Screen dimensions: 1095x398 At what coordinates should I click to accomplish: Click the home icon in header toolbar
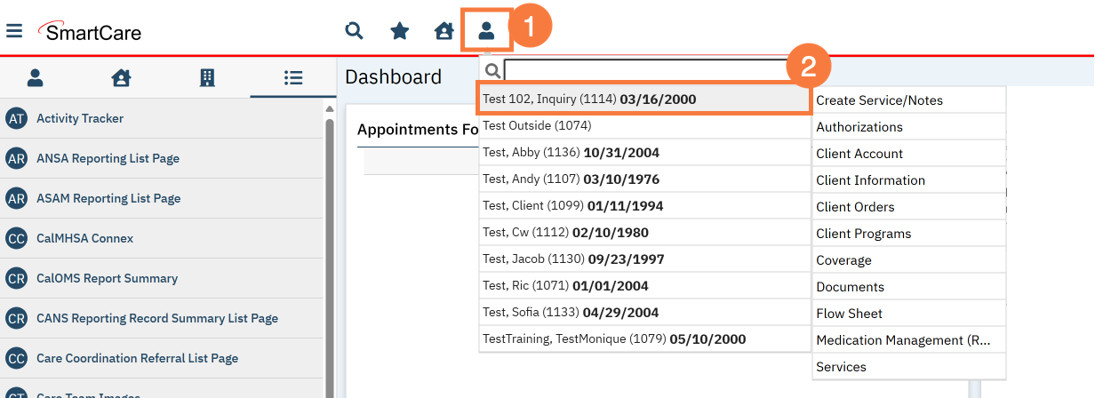coord(444,31)
